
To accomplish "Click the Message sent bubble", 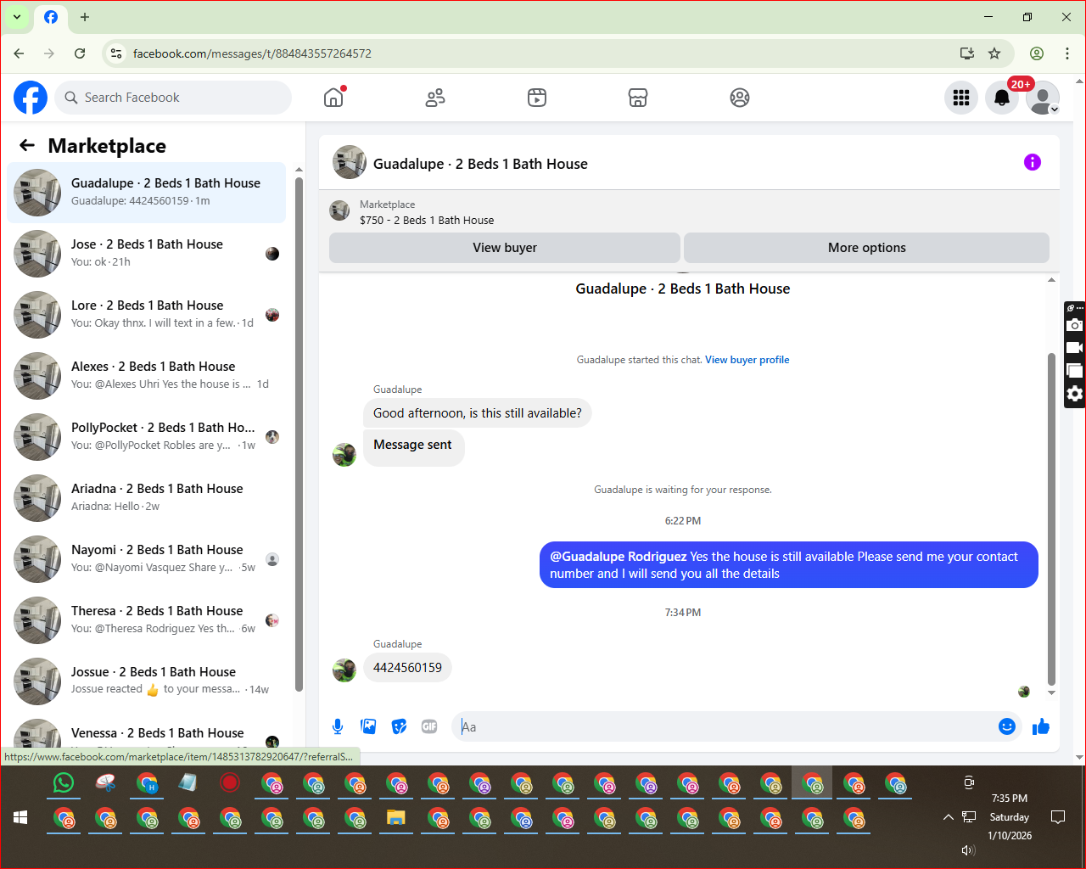I will coord(413,446).
